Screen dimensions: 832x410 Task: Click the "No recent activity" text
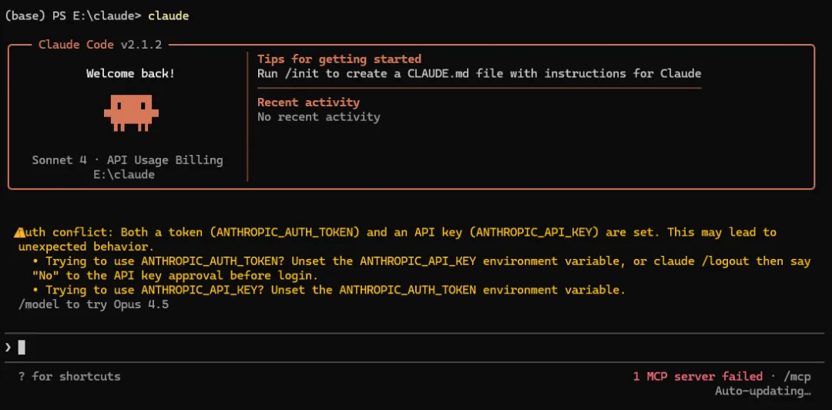coord(318,117)
